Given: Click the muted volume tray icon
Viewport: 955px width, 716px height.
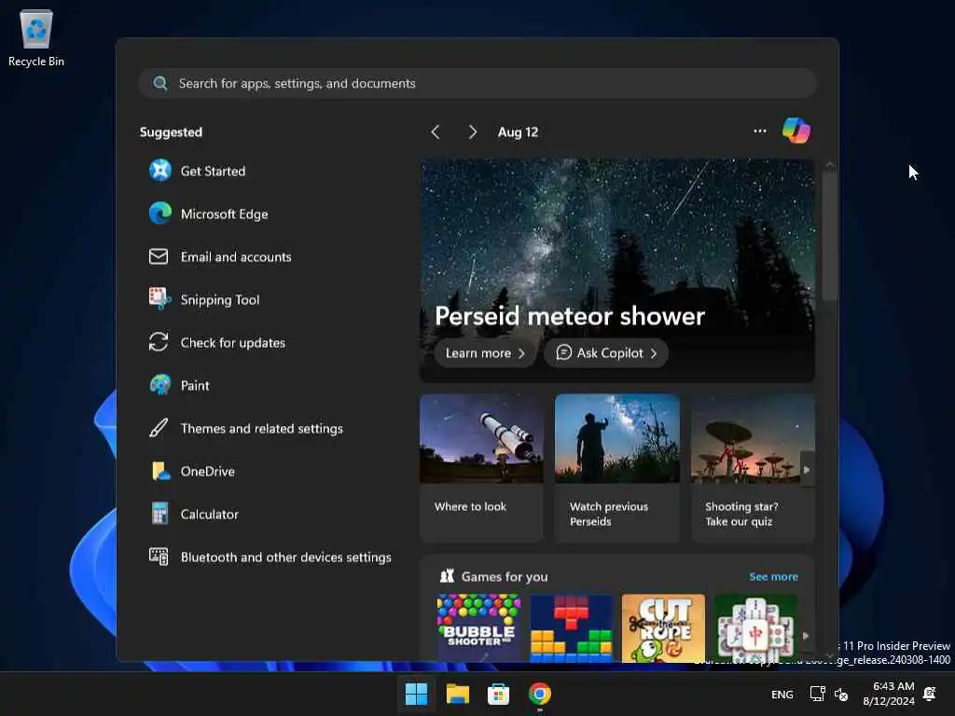Looking at the screenshot, I should 841,694.
